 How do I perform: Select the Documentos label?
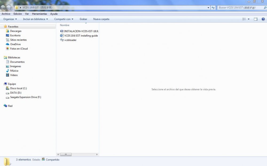coord(17,62)
